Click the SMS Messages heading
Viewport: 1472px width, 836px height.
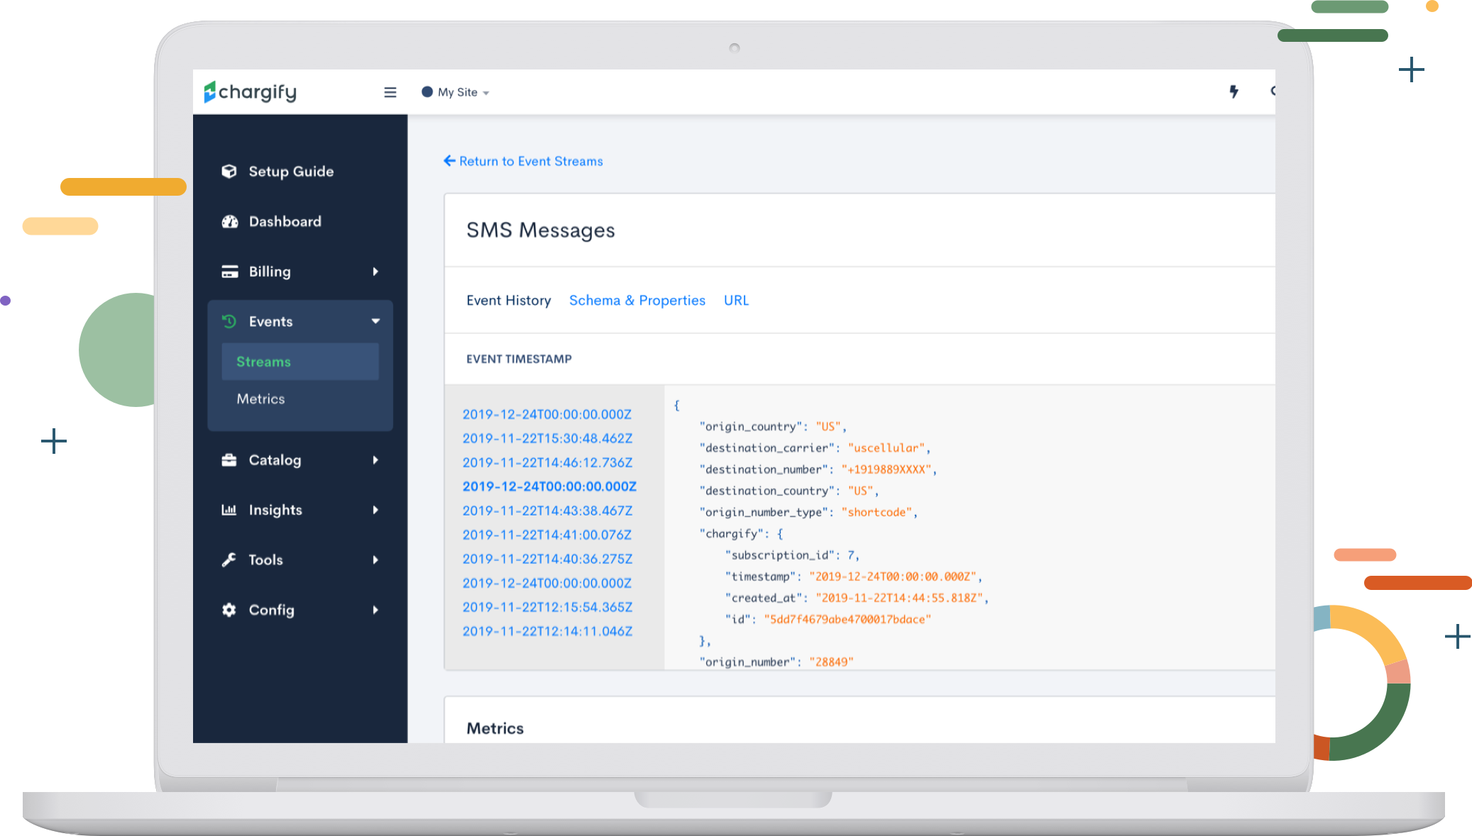541,230
